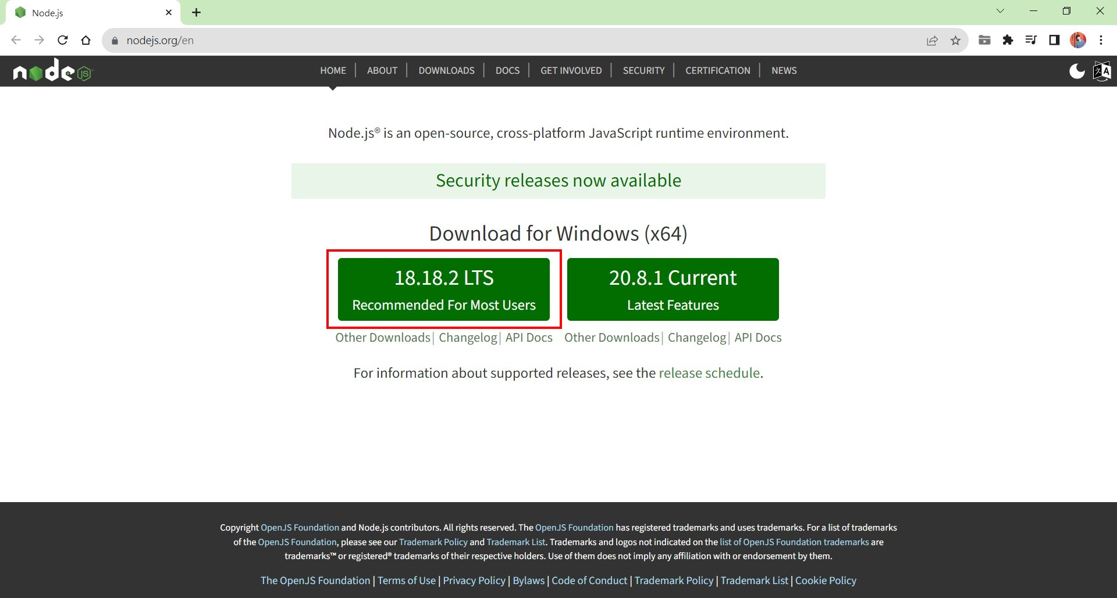Open the Chrome extensions puzzle icon
Viewport: 1117px width, 598px height.
[x=1008, y=40]
